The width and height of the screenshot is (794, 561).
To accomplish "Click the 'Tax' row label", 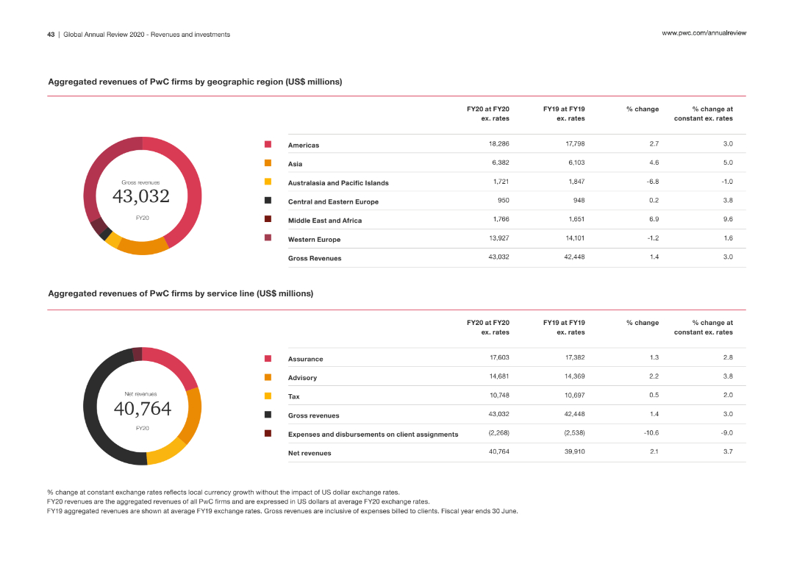I will (293, 396).
